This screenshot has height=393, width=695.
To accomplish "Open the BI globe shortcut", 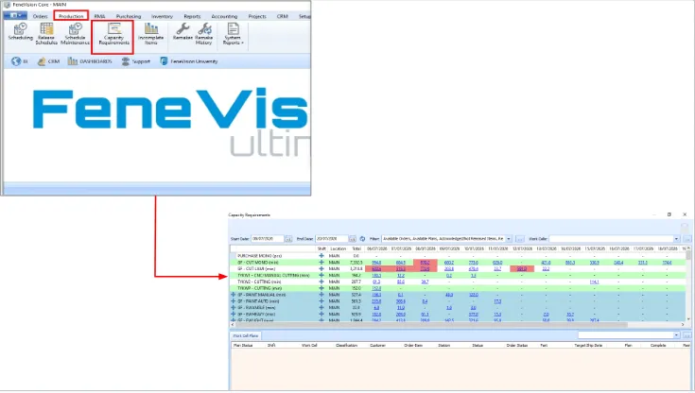I will 20,61.
